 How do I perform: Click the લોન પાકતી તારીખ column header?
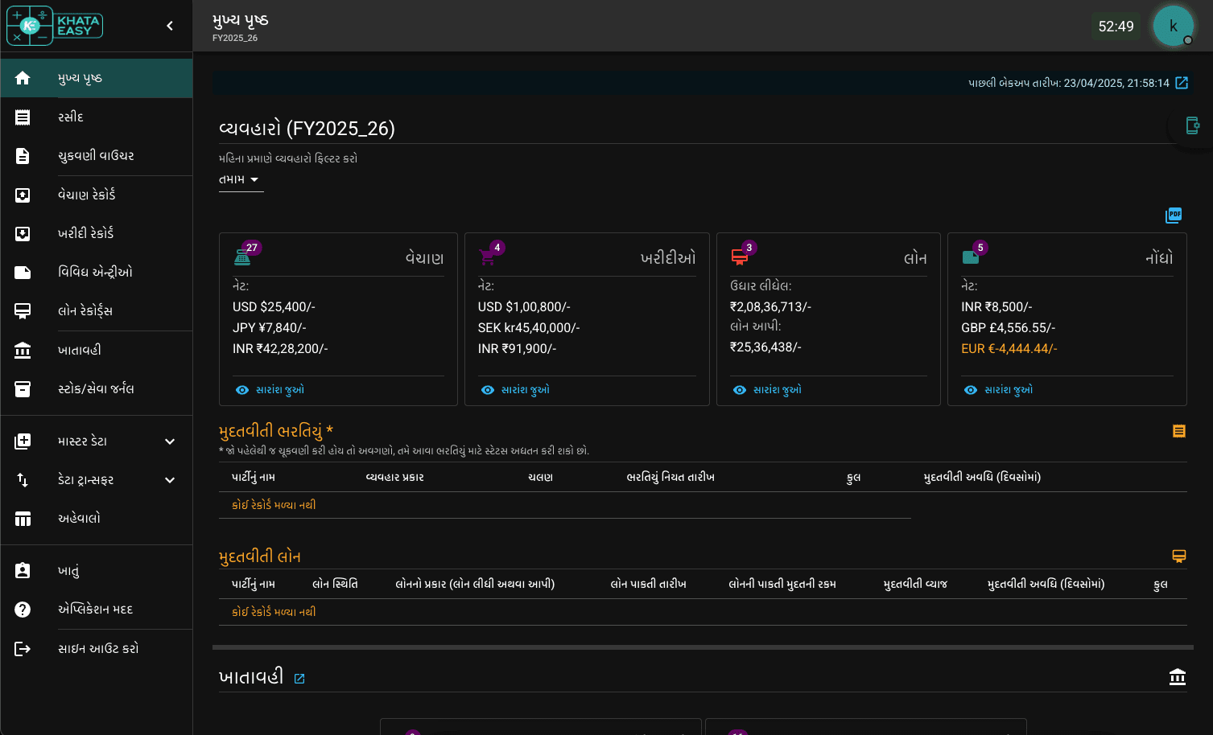(x=648, y=584)
